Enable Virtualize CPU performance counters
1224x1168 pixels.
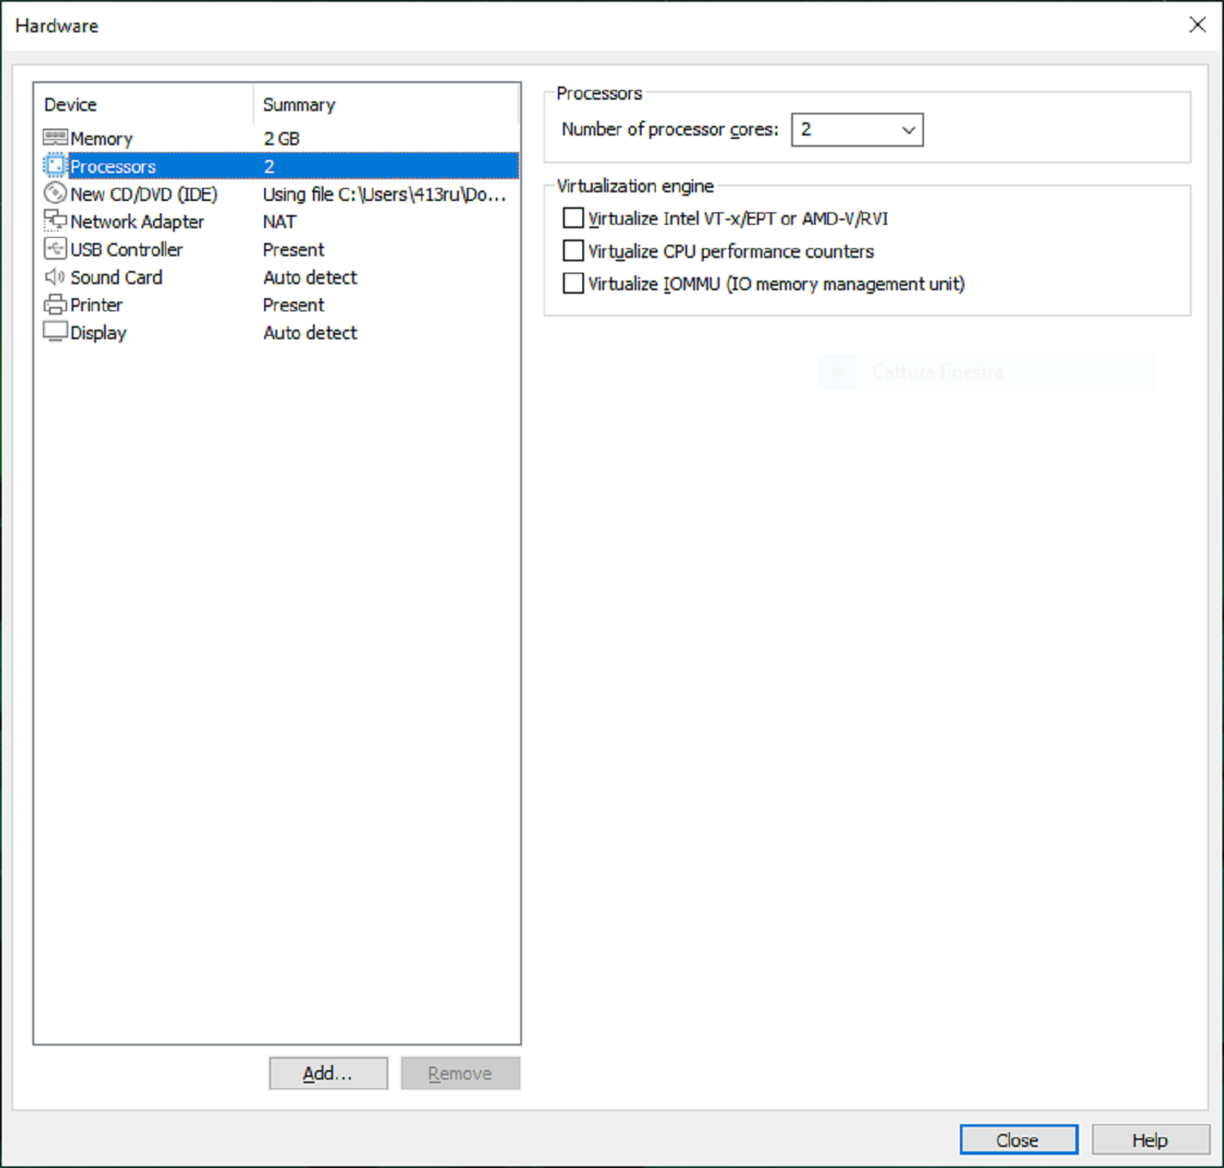click(573, 251)
